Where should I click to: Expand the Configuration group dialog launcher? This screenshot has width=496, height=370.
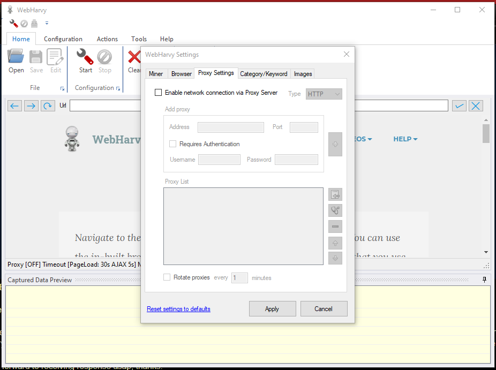coord(118,88)
